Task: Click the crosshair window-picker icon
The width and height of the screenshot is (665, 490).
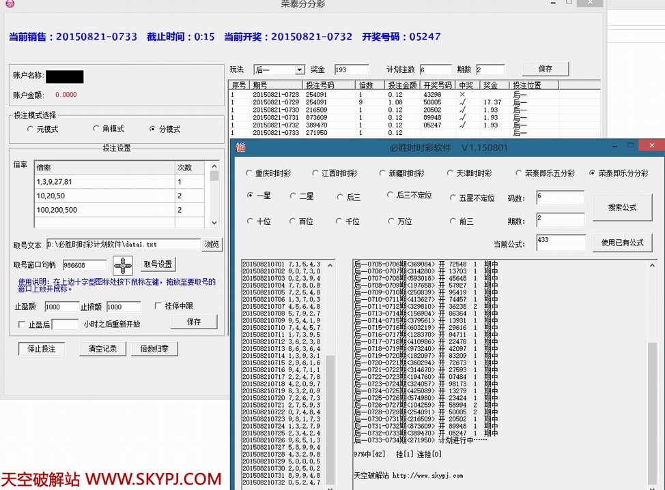Action: [x=123, y=265]
